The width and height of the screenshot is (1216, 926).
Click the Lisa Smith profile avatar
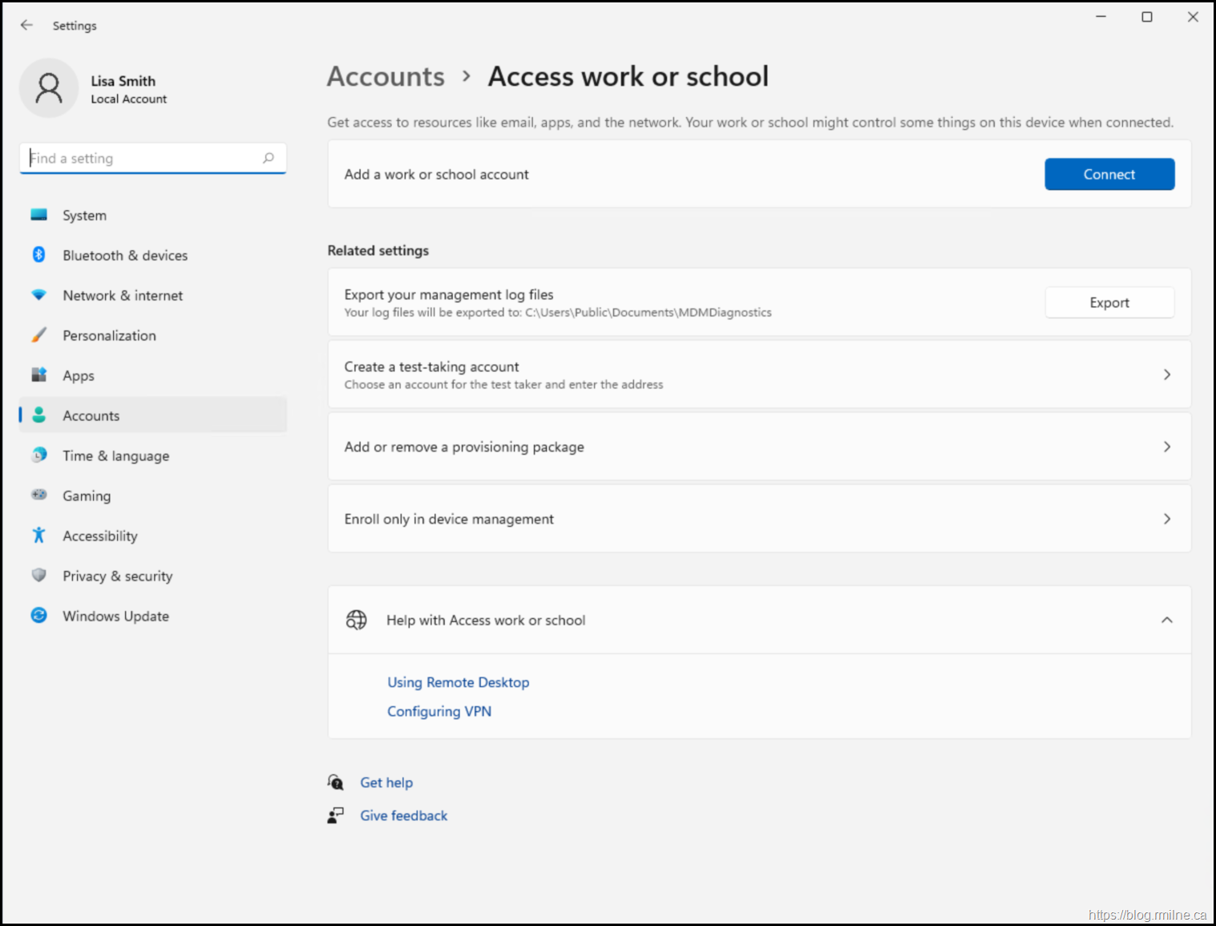[x=49, y=88]
